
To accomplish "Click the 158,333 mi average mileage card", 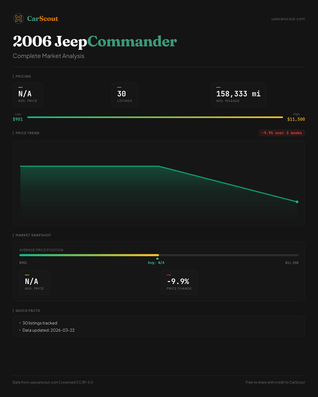I will (238, 95).
